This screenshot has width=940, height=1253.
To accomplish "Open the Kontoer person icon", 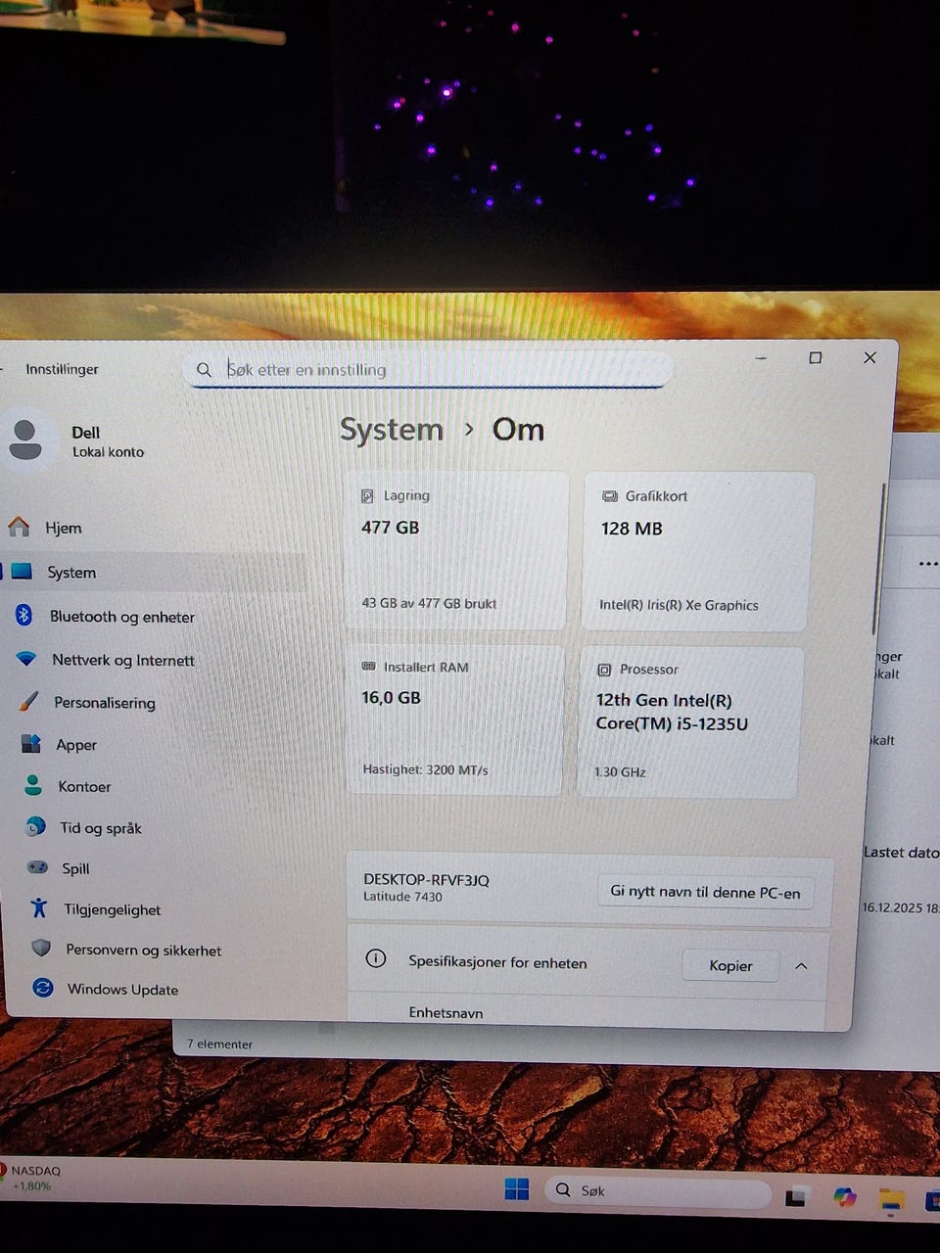I will pyautogui.click(x=33, y=785).
